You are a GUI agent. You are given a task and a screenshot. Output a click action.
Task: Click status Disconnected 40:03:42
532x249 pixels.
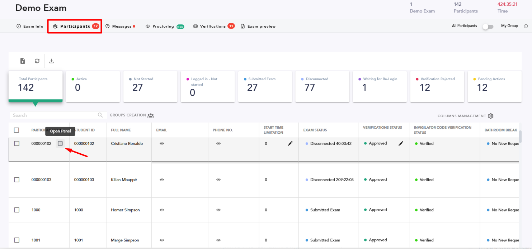tap(331, 144)
